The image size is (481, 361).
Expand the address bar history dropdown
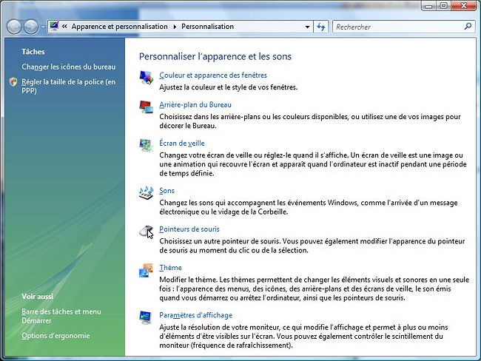(x=306, y=27)
